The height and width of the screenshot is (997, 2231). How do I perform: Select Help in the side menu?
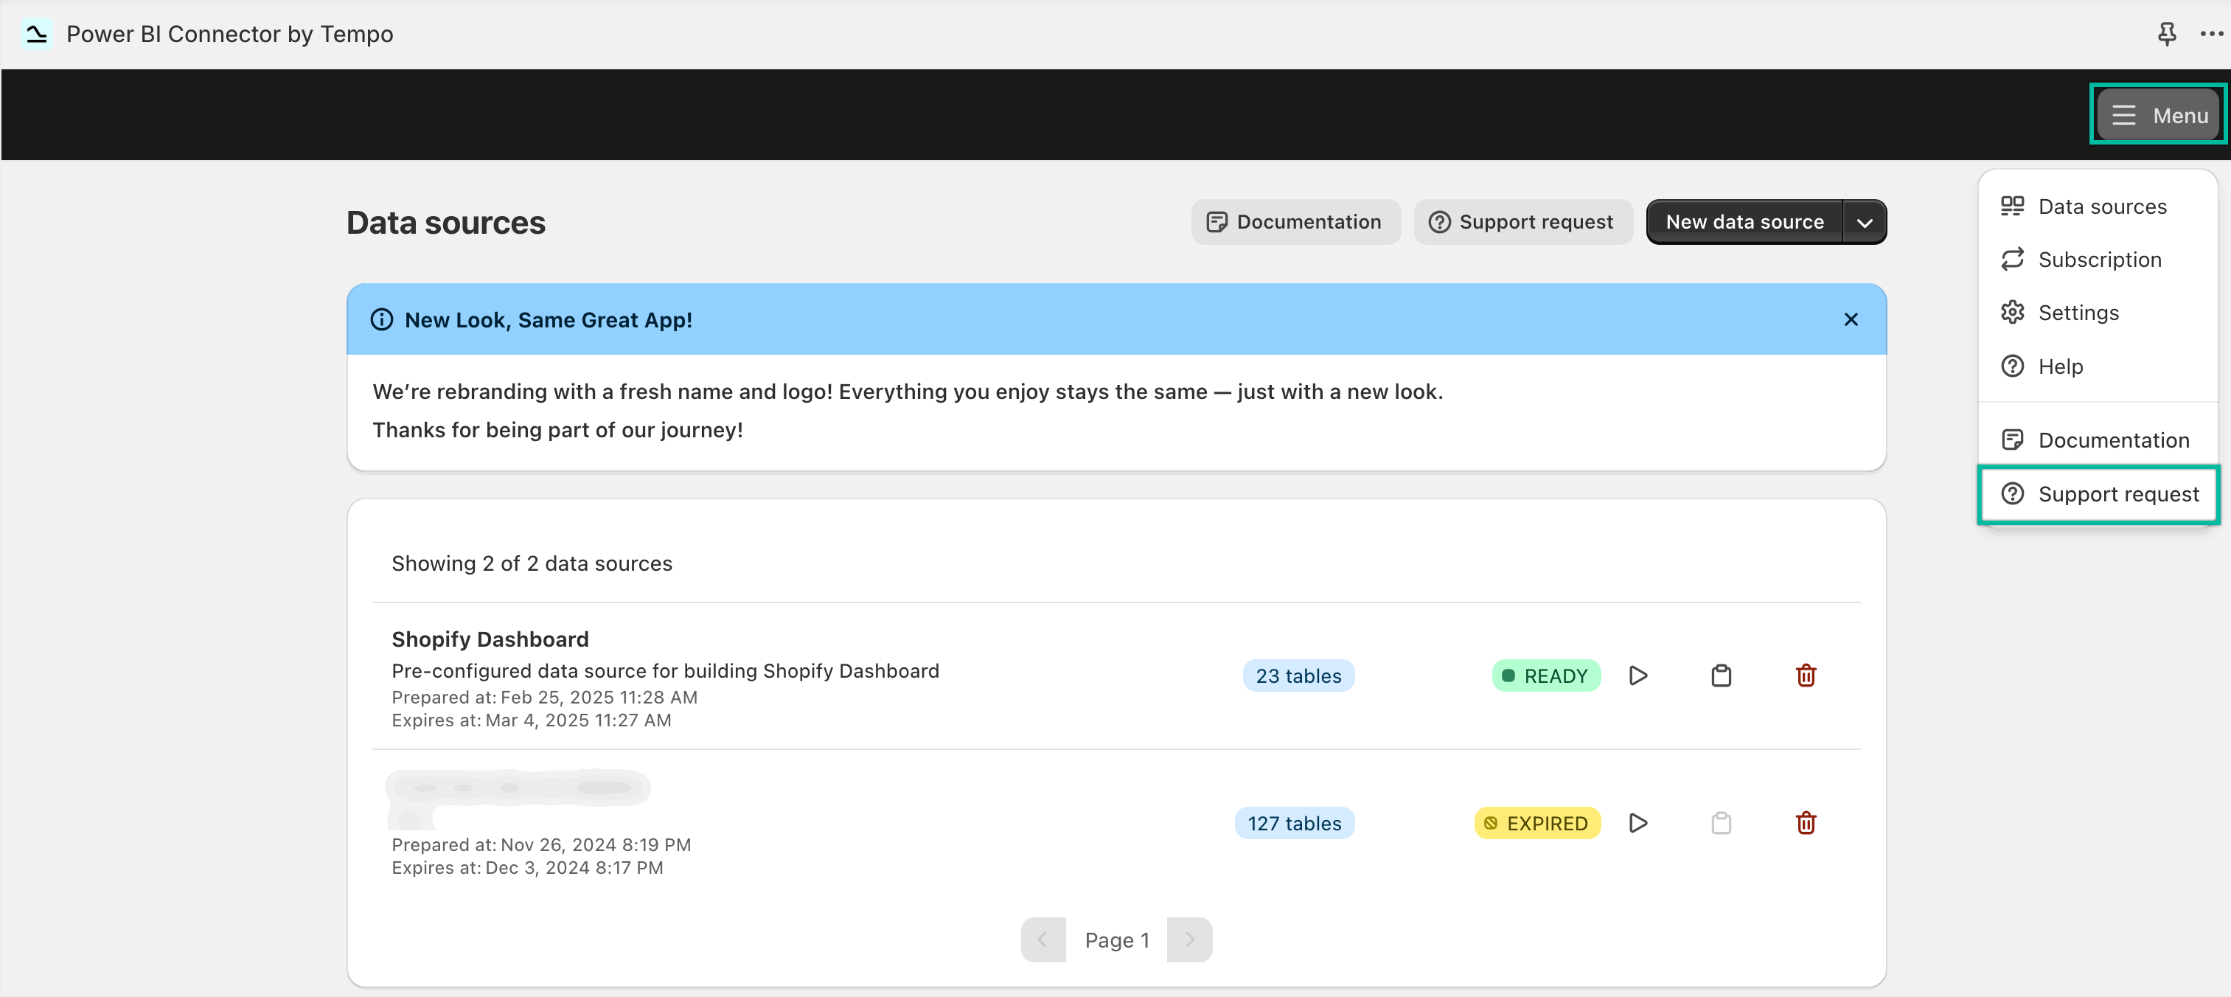point(2061,366)
